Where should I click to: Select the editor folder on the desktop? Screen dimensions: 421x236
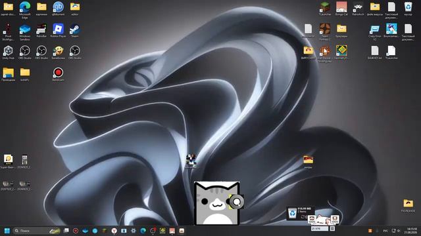75,9
